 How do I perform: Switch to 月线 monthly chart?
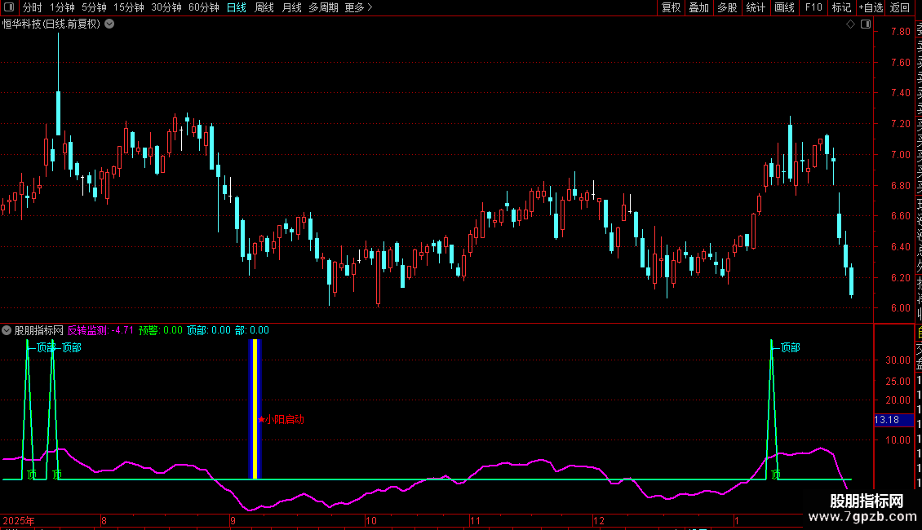291,7
